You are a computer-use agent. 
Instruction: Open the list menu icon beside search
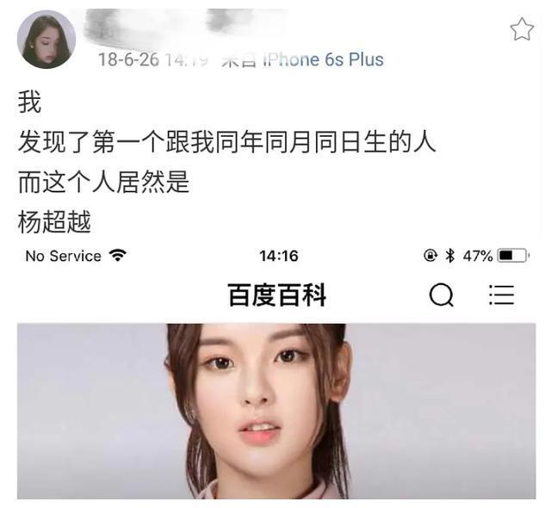[502, 294]
